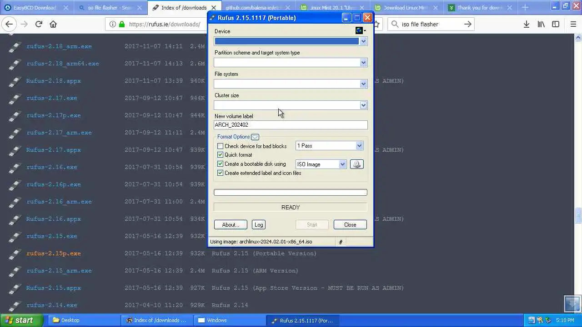This screenshot has width=582, height=327.
Task: Reload the page in Firefox
Action: (39, 24)
